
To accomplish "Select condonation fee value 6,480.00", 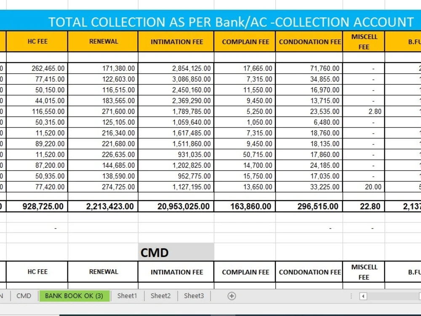I will pyautogui.click(x=309, y=122).
